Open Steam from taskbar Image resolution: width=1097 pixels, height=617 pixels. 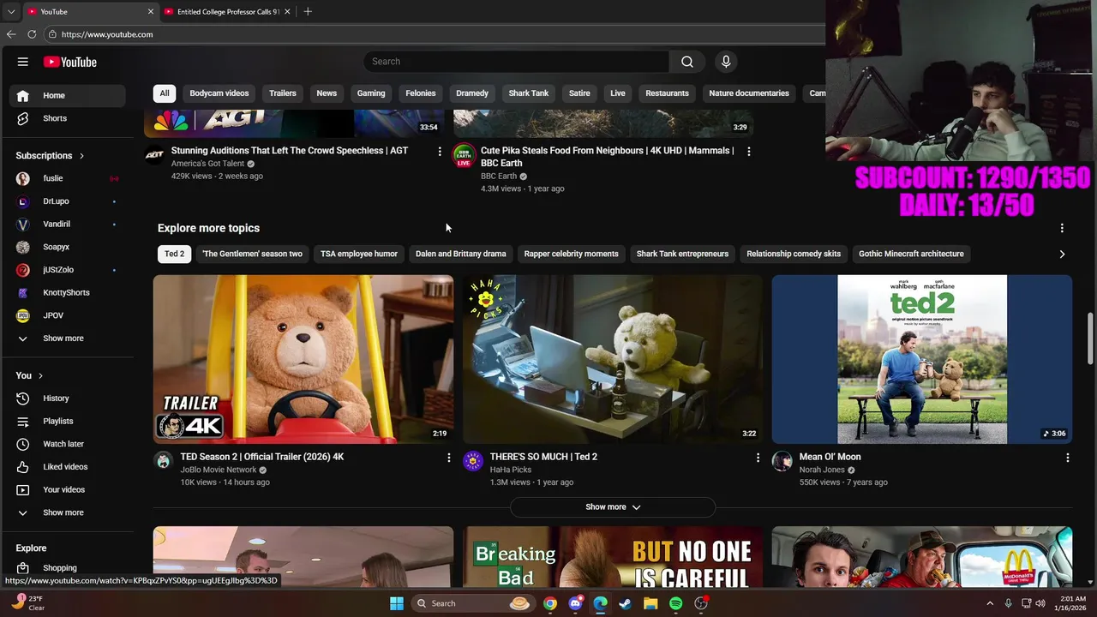click(626, 603)
